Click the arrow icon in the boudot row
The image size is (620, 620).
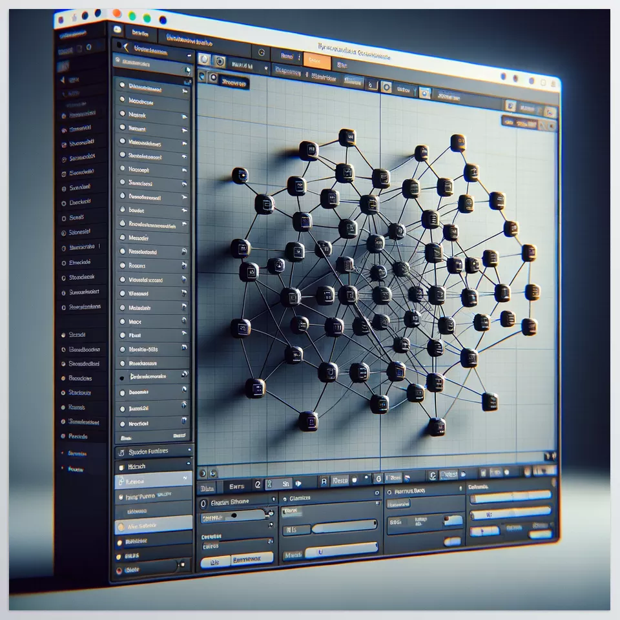(x=184, y=211)
